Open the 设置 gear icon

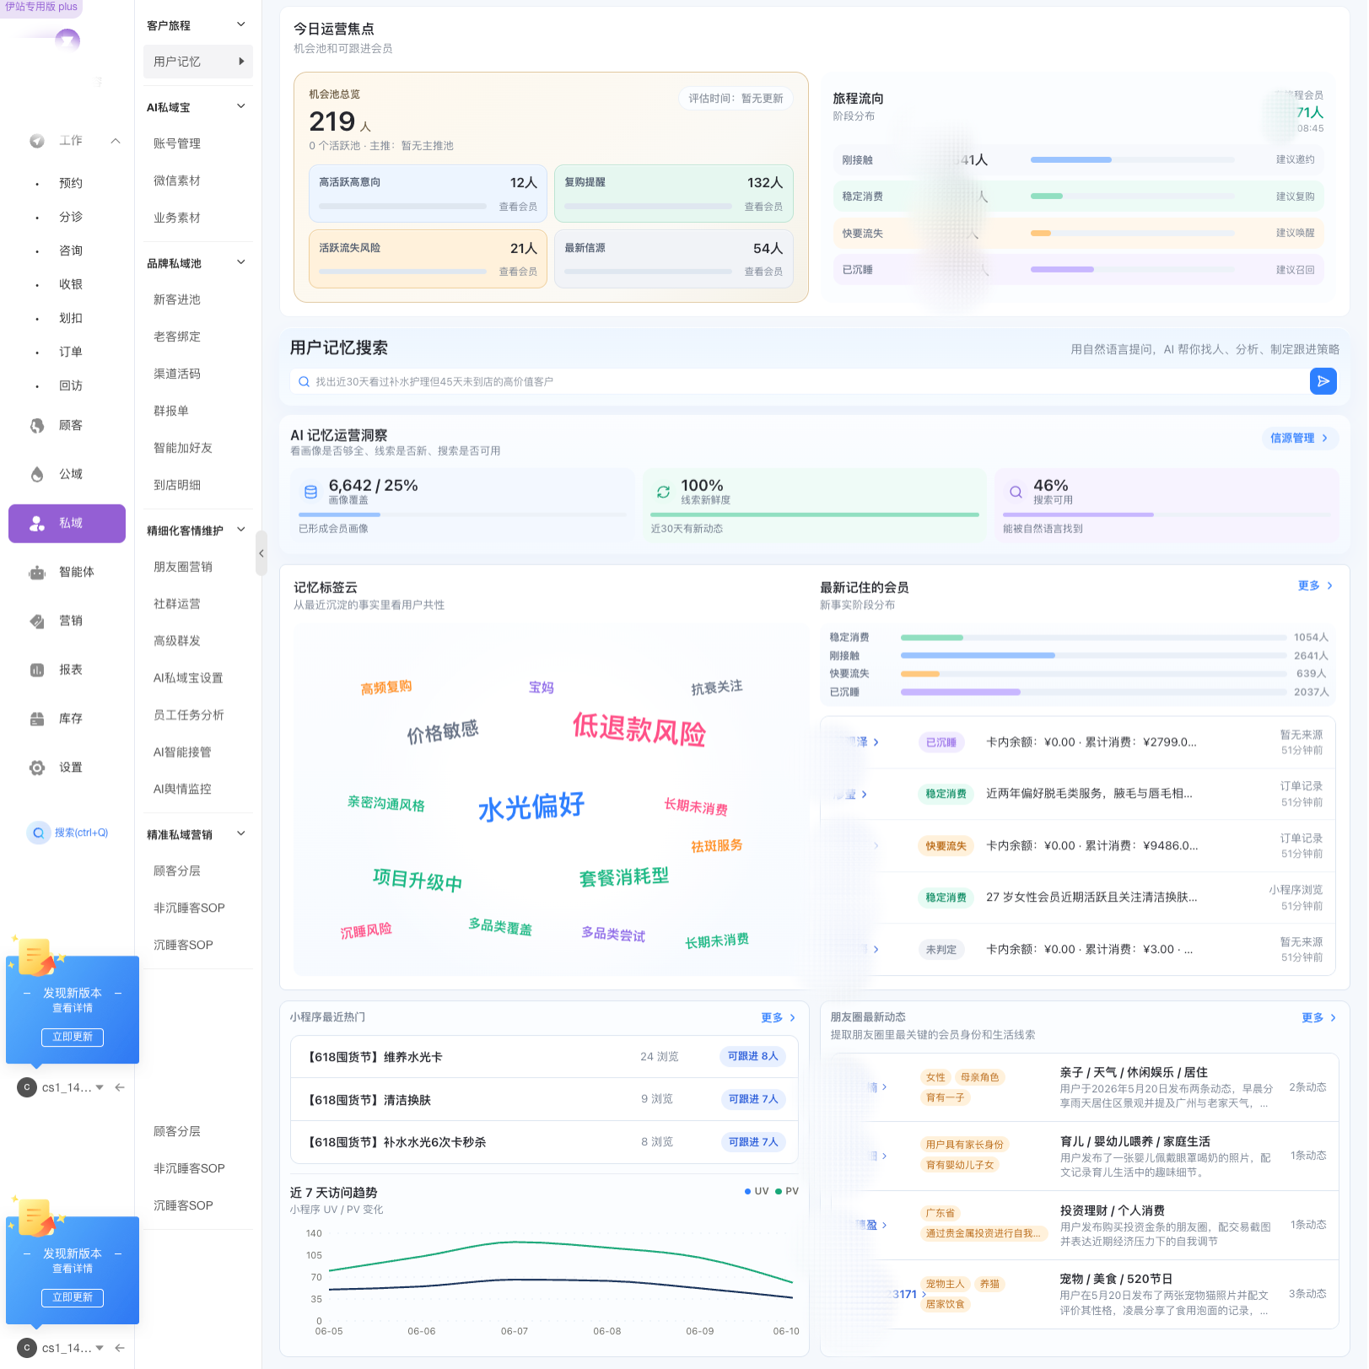[37, 768]
